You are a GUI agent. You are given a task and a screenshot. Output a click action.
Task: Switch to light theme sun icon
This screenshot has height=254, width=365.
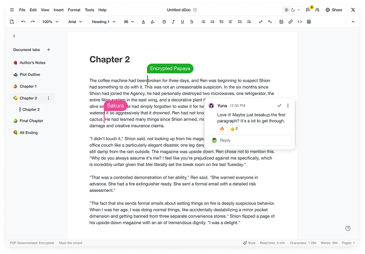coord(286,10)
